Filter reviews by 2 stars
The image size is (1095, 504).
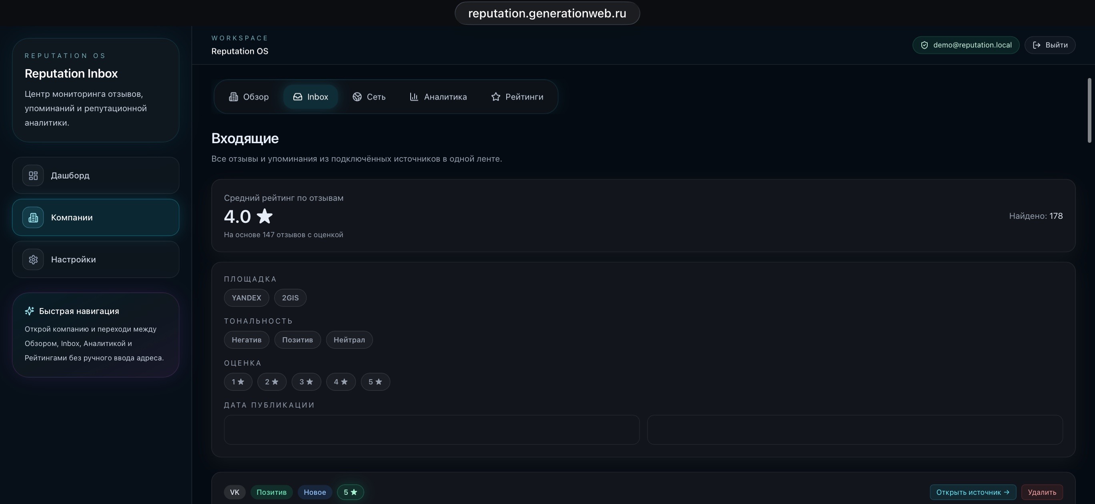pyautogui.click(x=272, y=382)
